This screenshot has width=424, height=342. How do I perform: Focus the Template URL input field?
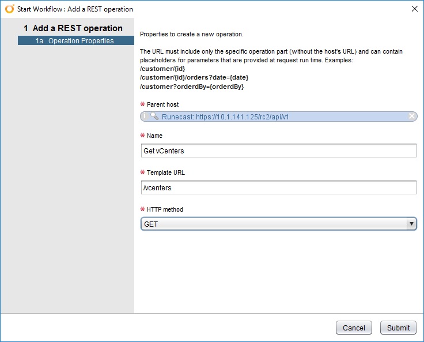coord(278,187)
